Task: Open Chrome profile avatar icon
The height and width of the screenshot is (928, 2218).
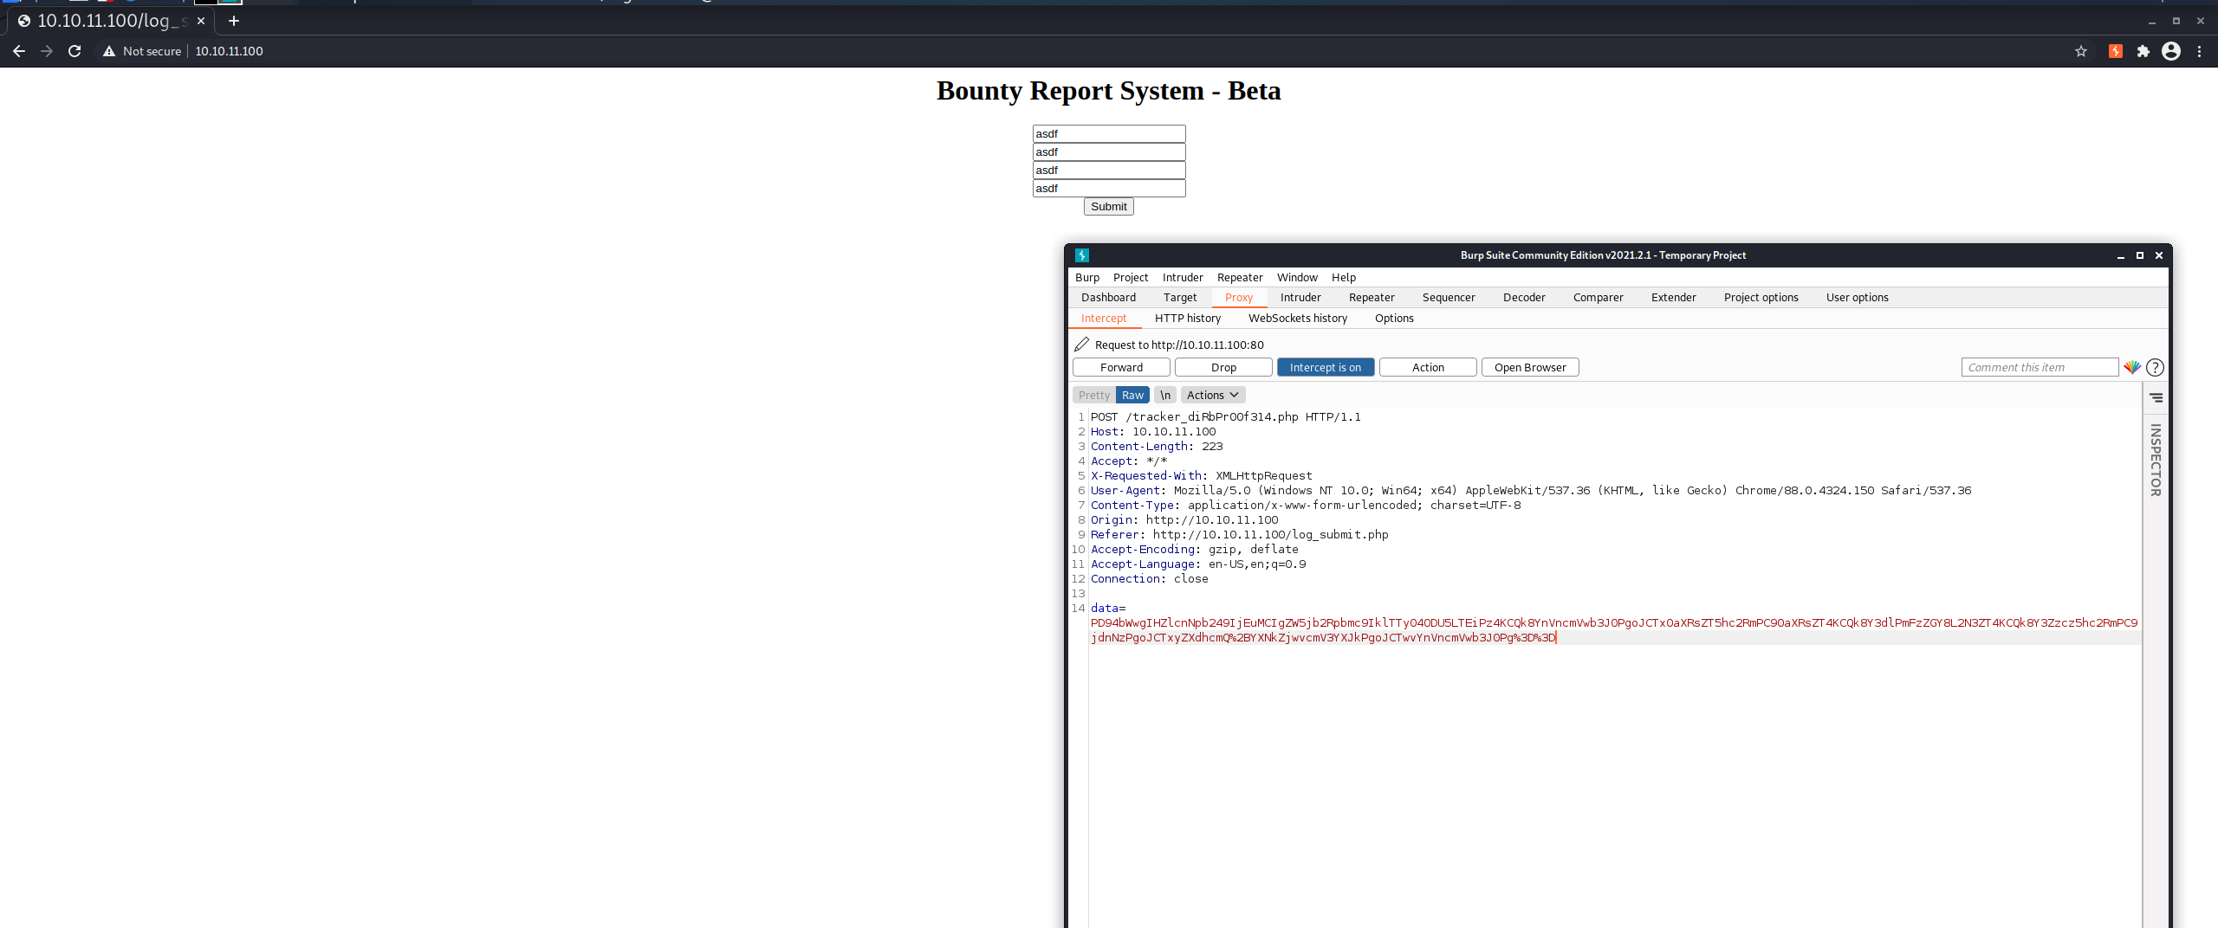Action: coord(2171,51)
